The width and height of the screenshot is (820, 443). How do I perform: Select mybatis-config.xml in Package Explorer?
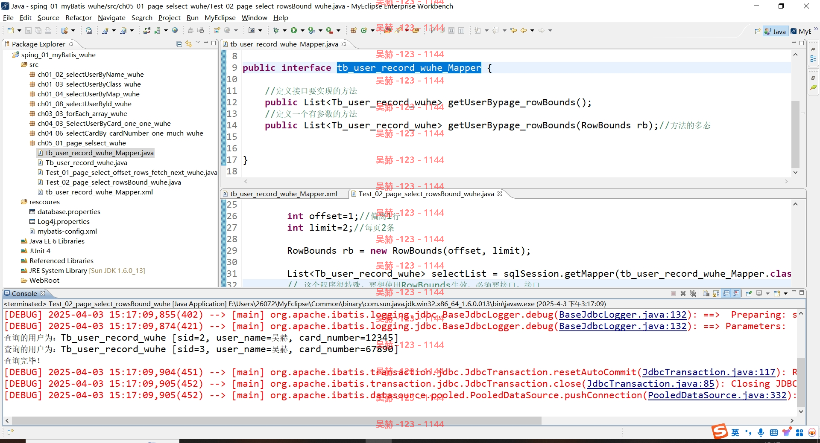point(67,231)
